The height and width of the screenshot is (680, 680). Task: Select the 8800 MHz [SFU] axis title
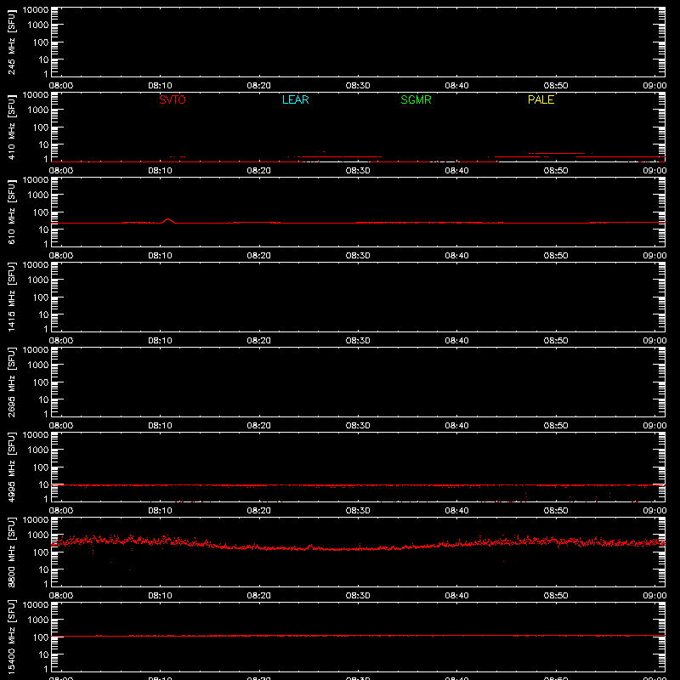(11, 552)
